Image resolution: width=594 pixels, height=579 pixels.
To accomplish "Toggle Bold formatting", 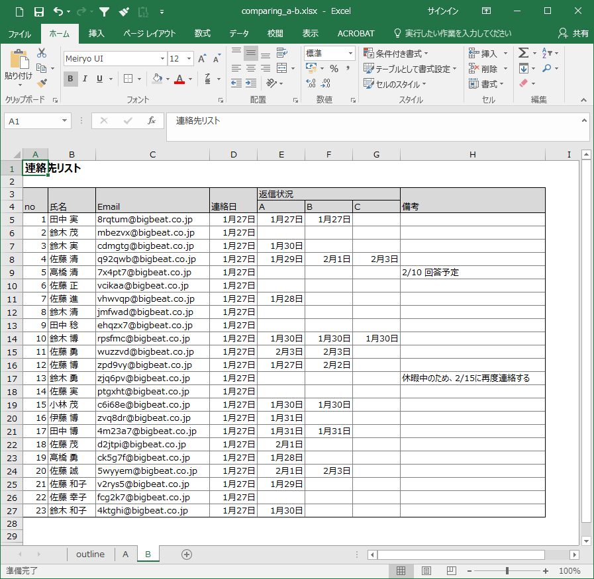I will (71, 79).
